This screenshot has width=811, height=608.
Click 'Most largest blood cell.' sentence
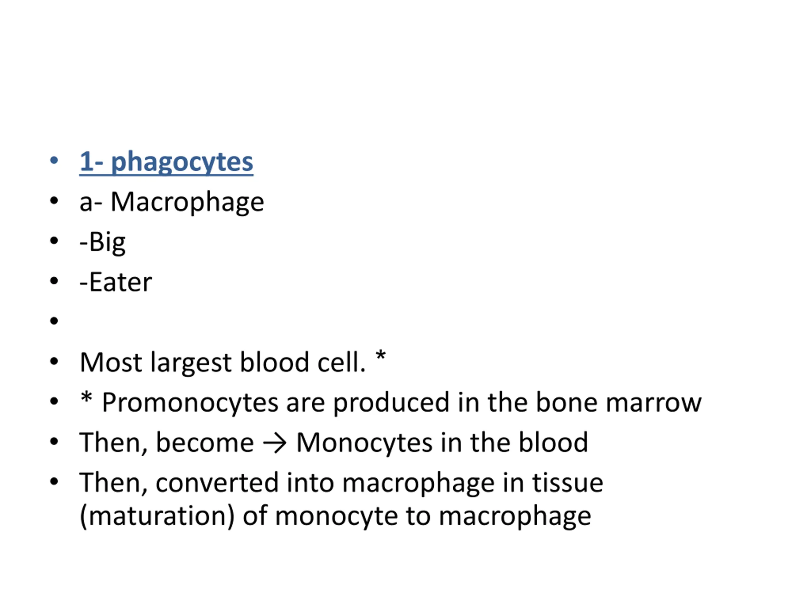tap(222, 362)
